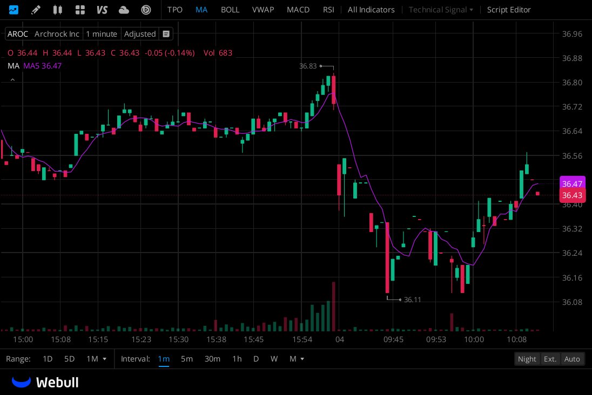The width and height of the screenshot is (592, 395).
Task: Click the -0.05 (-0.14%) change readout
Action: pyautogui.click(x=170, y=53)
